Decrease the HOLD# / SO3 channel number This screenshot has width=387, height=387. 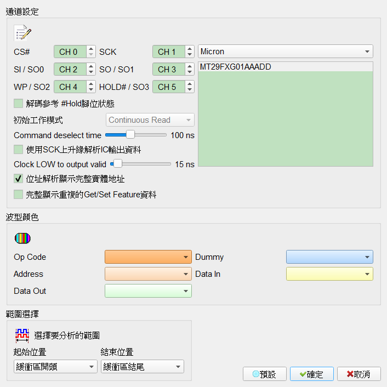(x=190, y=89)
